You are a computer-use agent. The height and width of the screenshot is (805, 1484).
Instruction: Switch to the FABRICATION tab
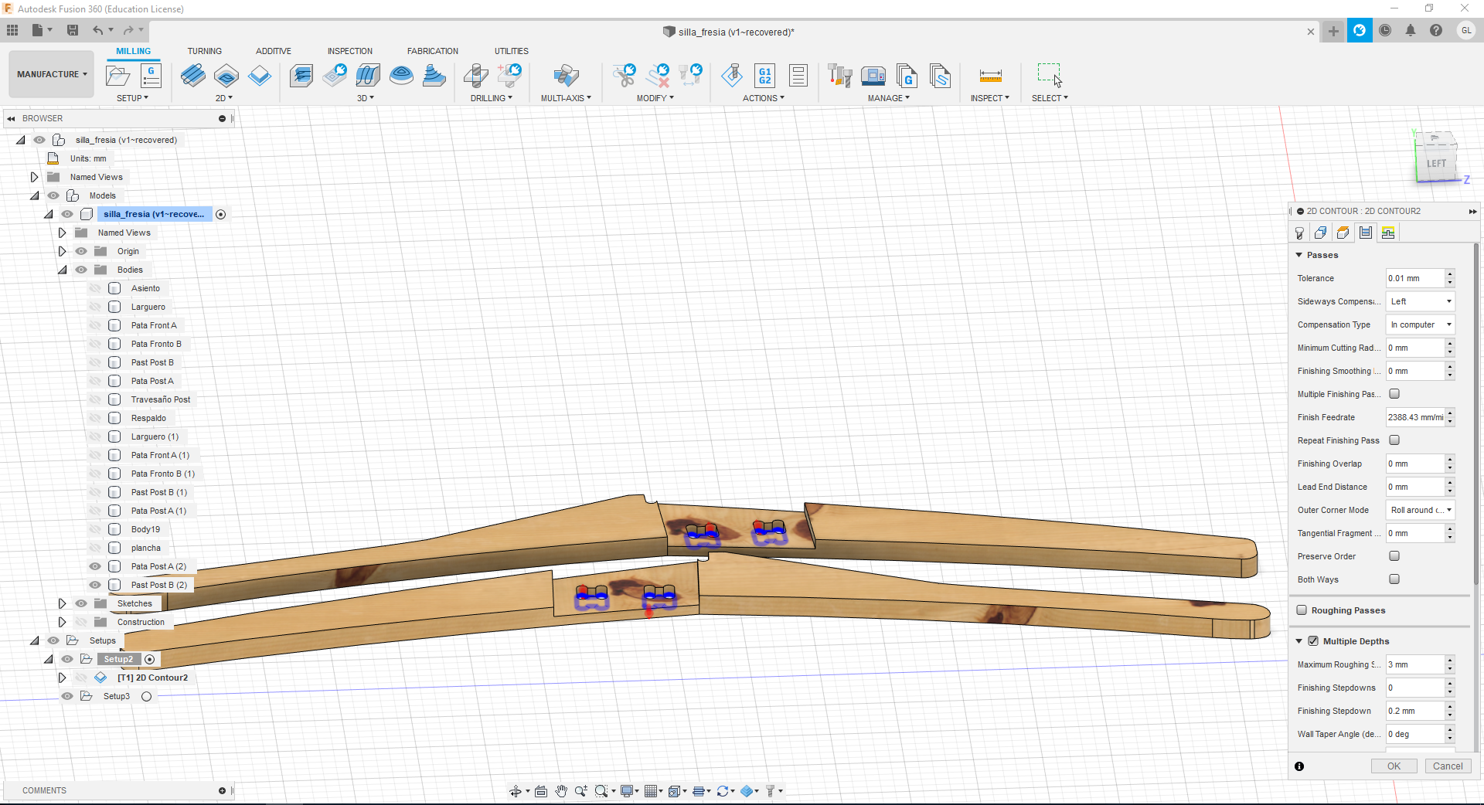click(x=433, y=51)
